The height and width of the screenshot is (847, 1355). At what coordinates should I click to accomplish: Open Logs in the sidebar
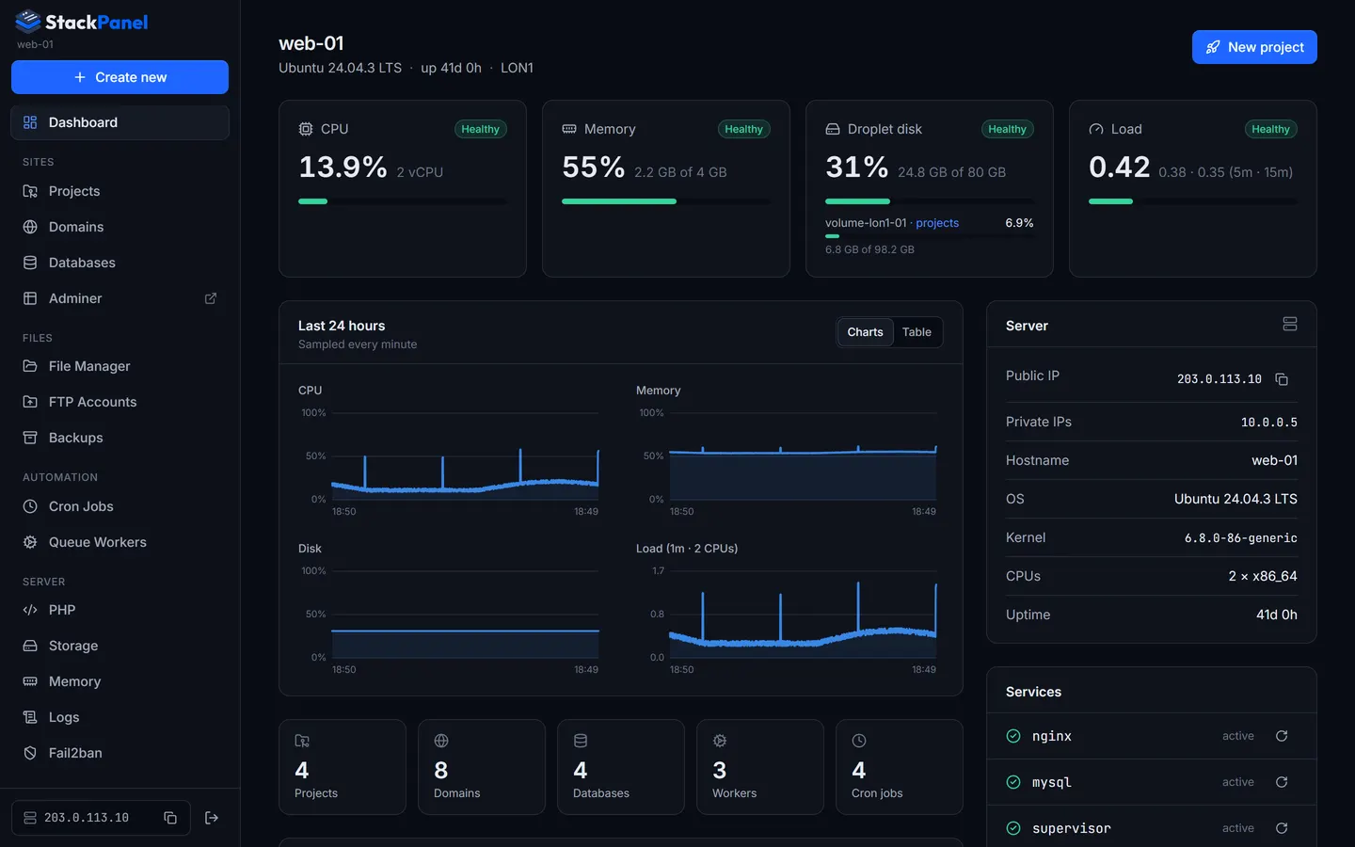tap(120, 717)
